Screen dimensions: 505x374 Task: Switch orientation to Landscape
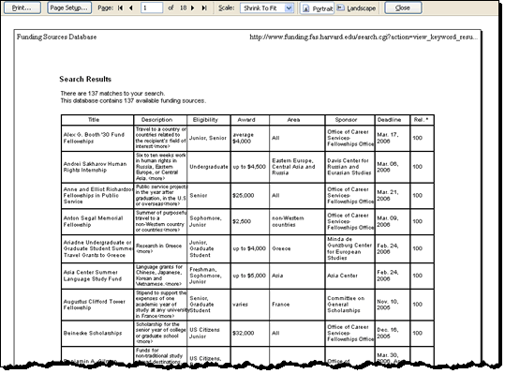(357, 8)
